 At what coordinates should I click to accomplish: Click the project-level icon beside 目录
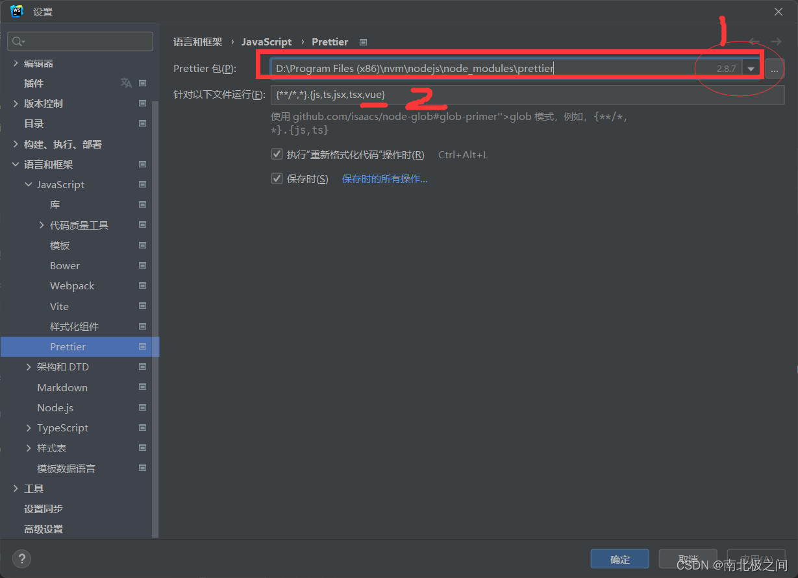[143, 123]
